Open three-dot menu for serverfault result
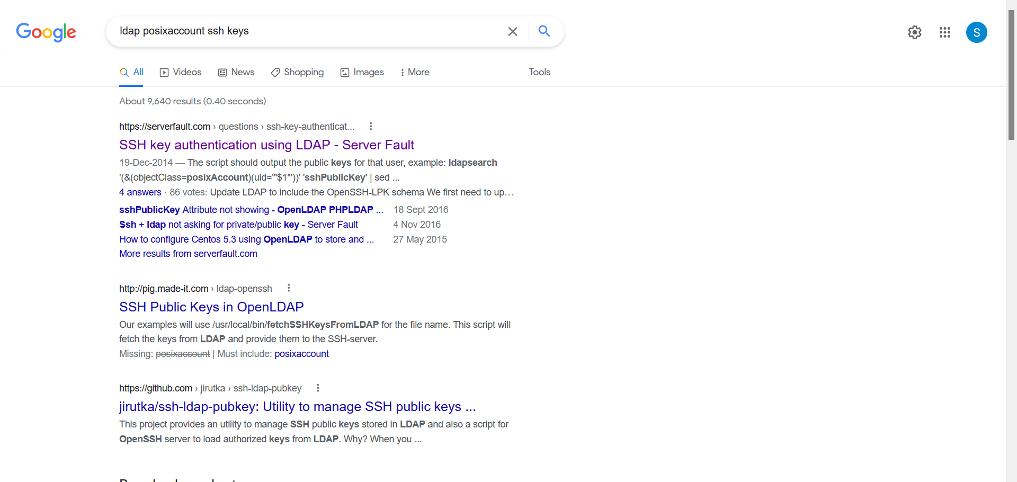This screenshot has width=1017, height=482. (371, 126)
